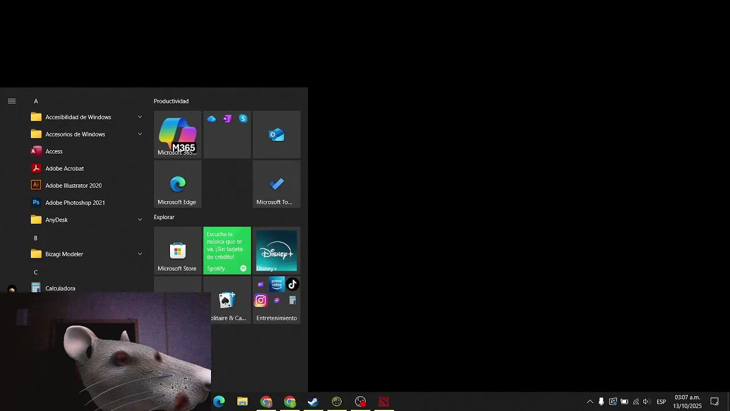730x411 pixels.
Task: Show hidden system tray icons
Action: click(x=590, y=402)
